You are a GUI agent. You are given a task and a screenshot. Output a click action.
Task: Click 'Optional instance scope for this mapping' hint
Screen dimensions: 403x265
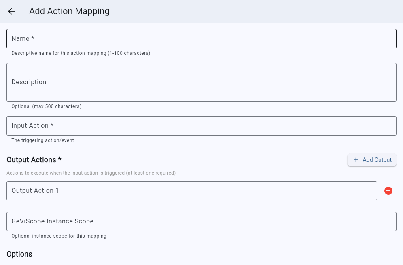[x=59, y=236]
